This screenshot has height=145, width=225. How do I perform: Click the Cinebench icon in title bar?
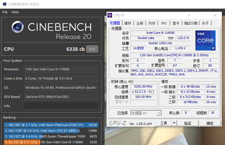[x=4, y=4]
